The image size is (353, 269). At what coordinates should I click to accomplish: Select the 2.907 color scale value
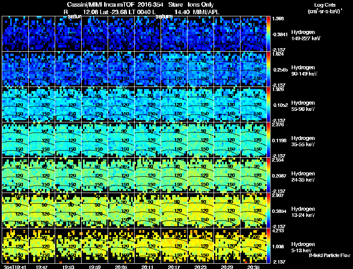pyautogui.click(x=278, y=195)
